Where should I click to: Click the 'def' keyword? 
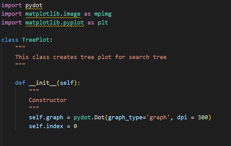(20, 83)
